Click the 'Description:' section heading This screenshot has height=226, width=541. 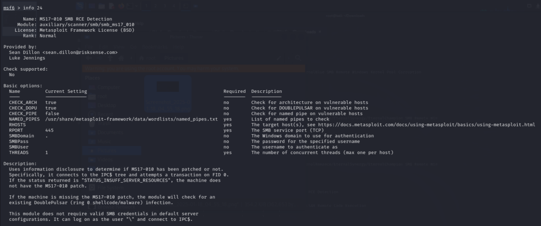point(20,164)
